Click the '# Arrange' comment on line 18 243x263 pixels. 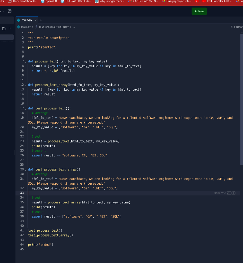(40, 113)
